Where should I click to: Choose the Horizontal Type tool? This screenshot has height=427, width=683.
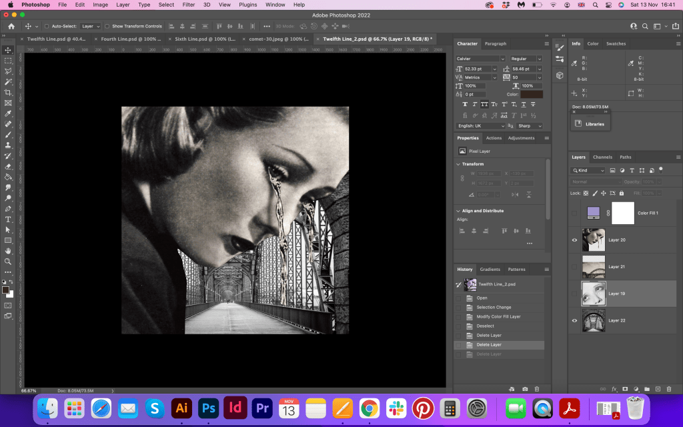point(8,219)
